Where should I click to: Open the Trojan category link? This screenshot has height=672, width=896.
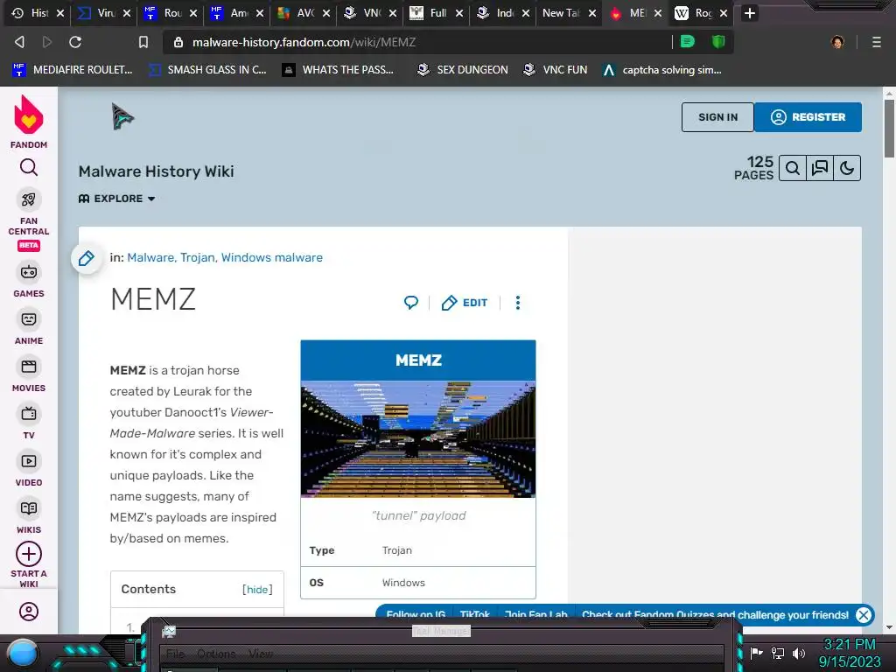coord(198,258)
